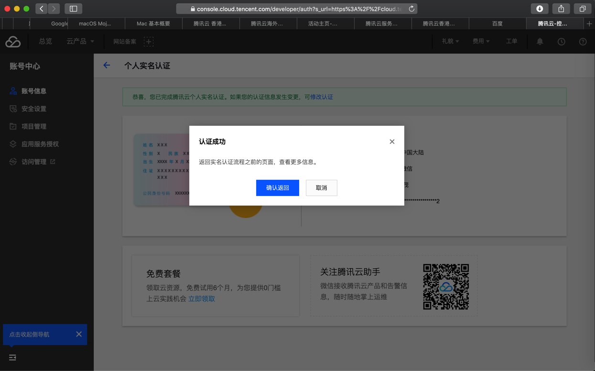595x371 pixels.
Task: Click Safari address bar URL
Action: pos(296,9)
